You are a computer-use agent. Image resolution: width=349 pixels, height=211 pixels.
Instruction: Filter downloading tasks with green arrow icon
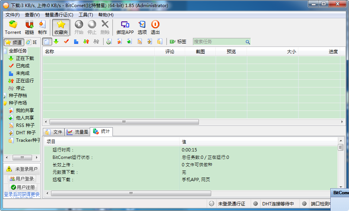point(56,42)
